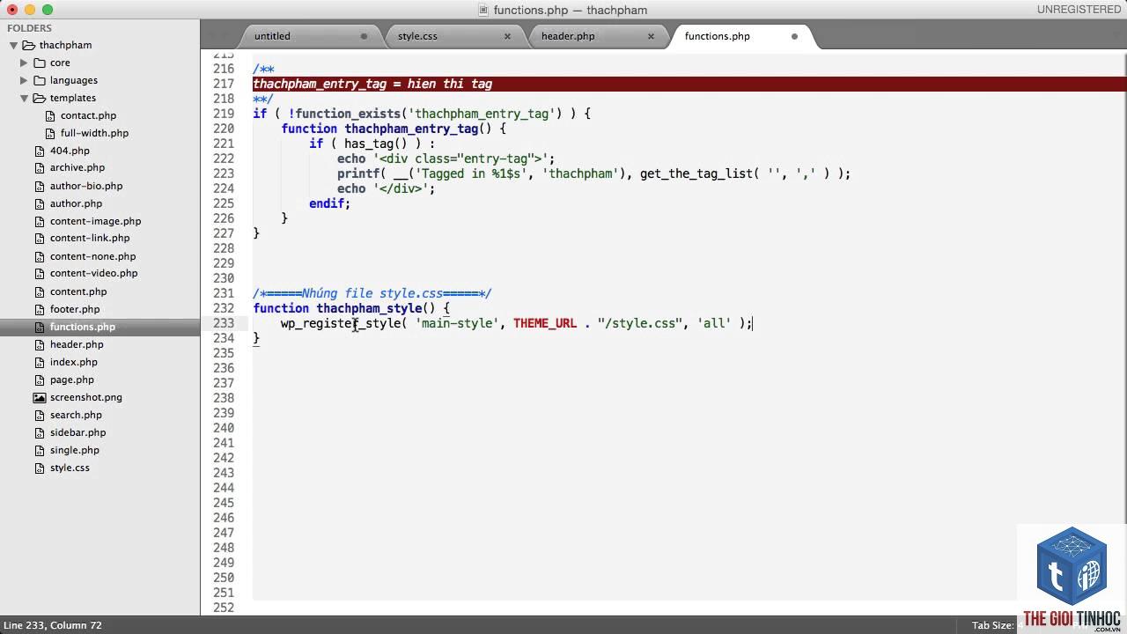1127x634 pixels.
Task: Open sidebar.php from the file list
Action: [77, 432]
